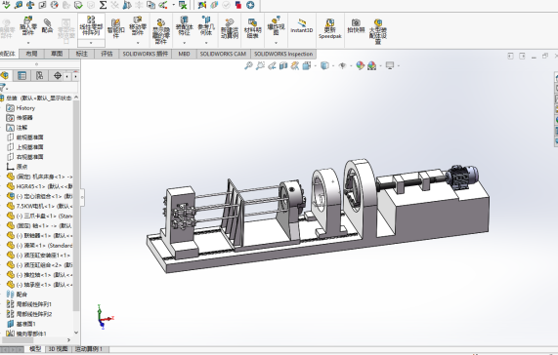This screenshot has height=355, width=558.
Task: Open the Apply Scene dropdown arrow
Action: point(380,65)
